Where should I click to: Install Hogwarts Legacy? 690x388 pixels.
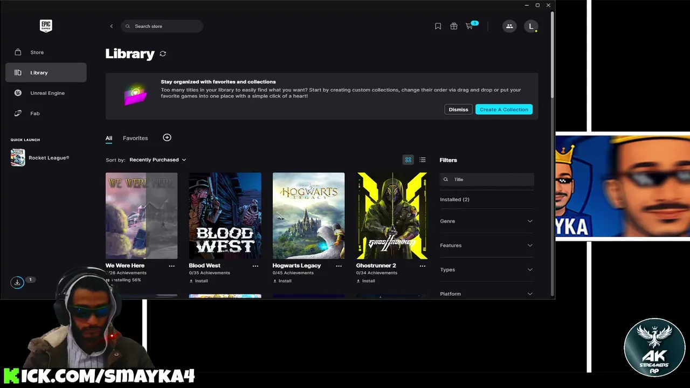click(282, 281)
